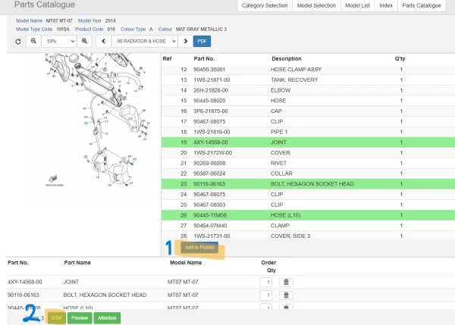The image size is (455, 325).
Task: Export picklist with the CSV button
Action: pyautogui.click(x=55, y=318)
